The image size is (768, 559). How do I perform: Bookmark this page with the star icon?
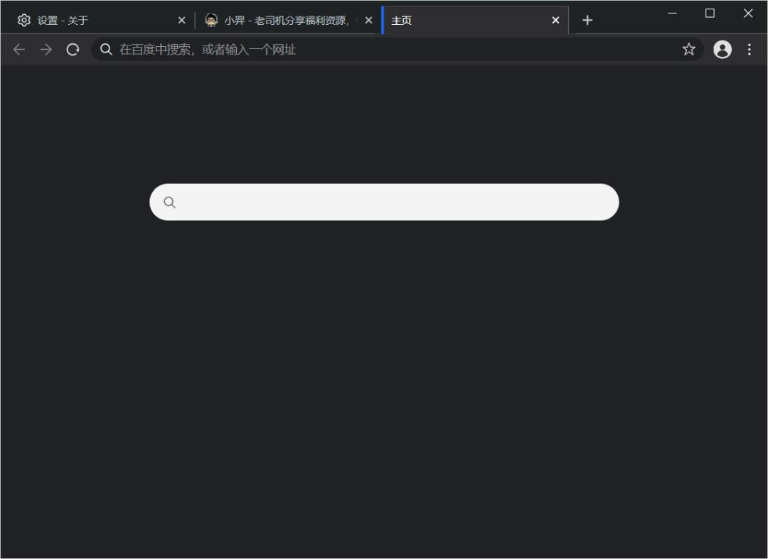coord(688,49)
